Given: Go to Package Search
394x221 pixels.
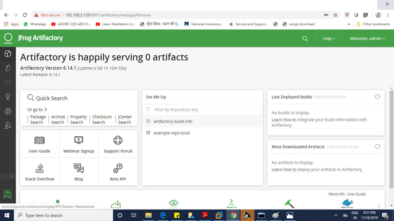Looking at the screenshot, I should (38, 119).
